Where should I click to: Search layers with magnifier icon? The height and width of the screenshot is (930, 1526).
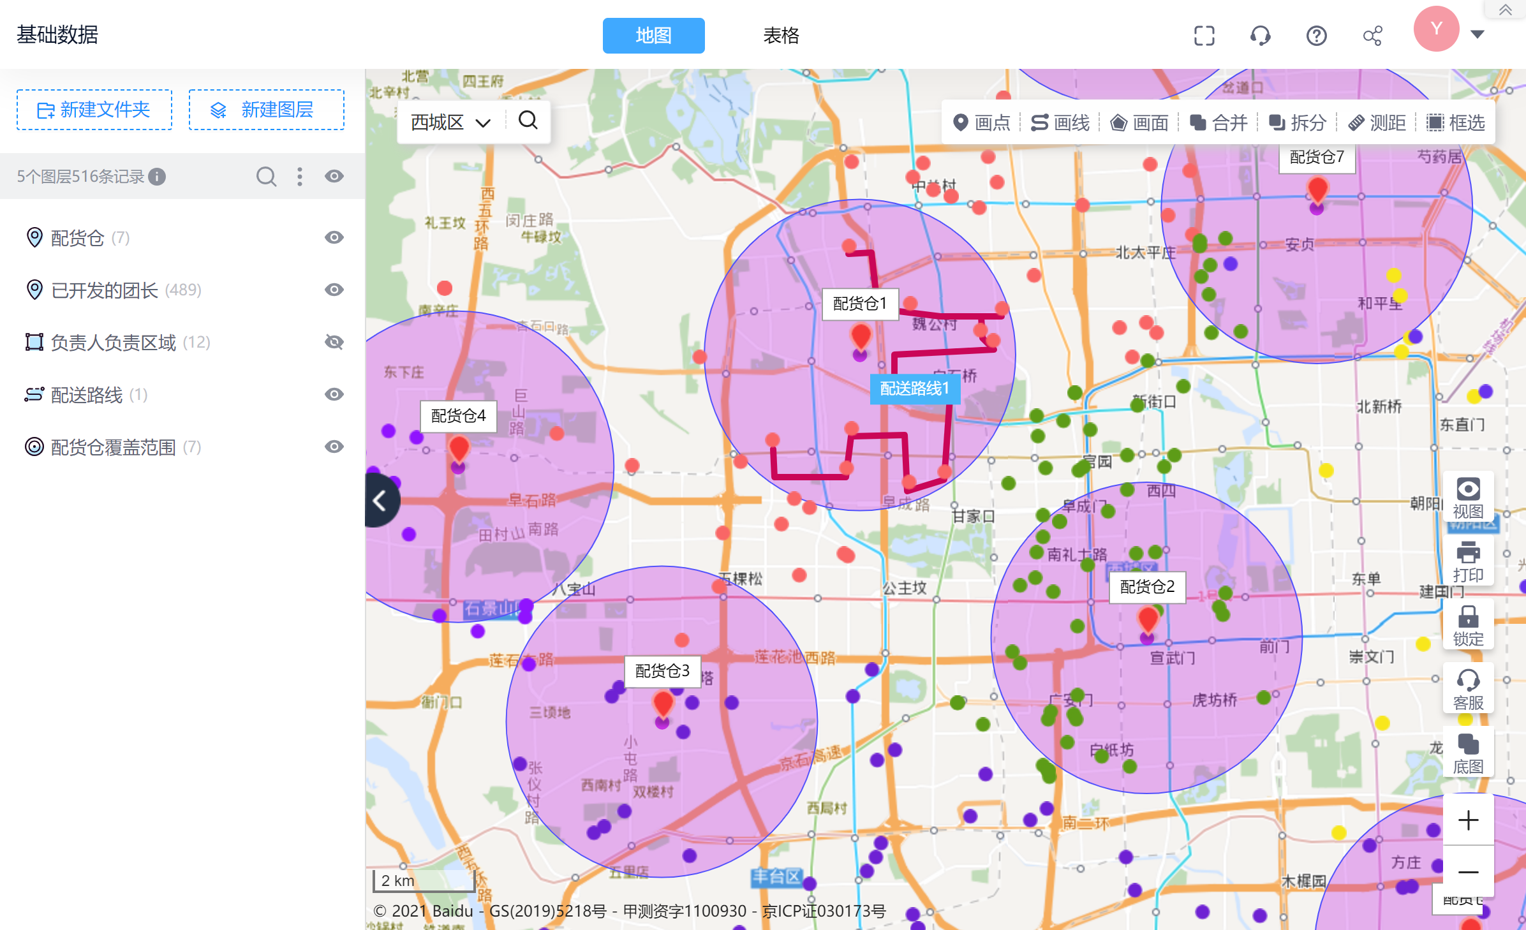click(267, 176)
